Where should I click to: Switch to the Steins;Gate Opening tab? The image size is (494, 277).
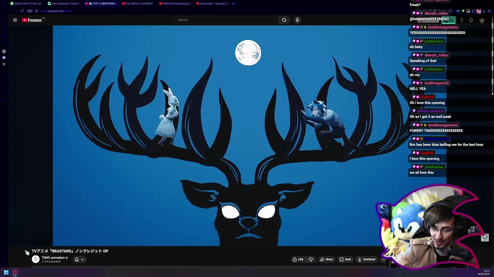click(x=212, y=3)
